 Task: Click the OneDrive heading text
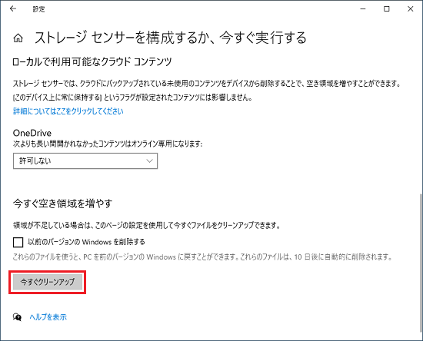(32, 133)
